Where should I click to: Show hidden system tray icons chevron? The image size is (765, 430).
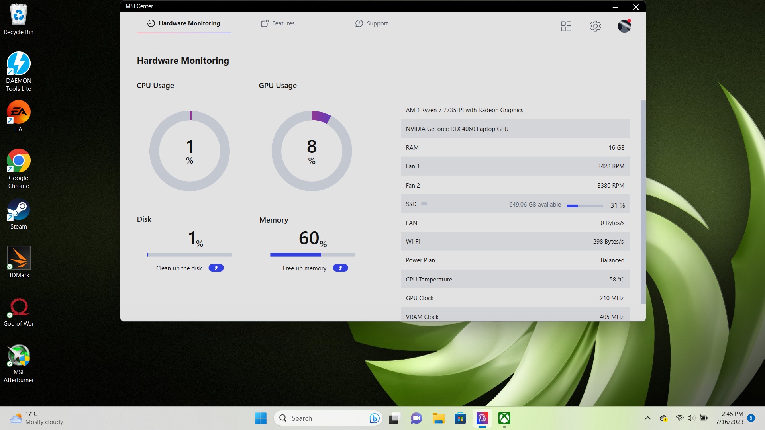pyautogui.click(x=647, y=418)
